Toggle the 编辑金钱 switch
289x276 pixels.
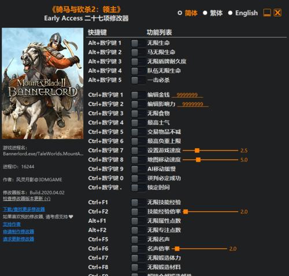tap(138, 95)
